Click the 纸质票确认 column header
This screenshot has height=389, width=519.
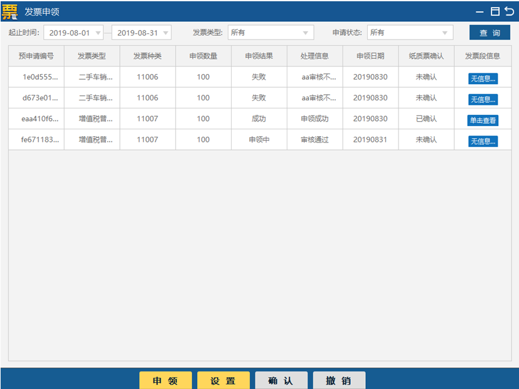426,56
